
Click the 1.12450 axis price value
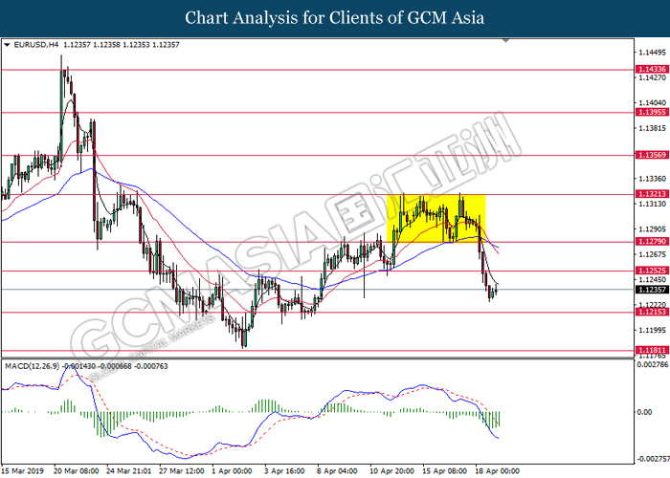(x=652, y=279)
